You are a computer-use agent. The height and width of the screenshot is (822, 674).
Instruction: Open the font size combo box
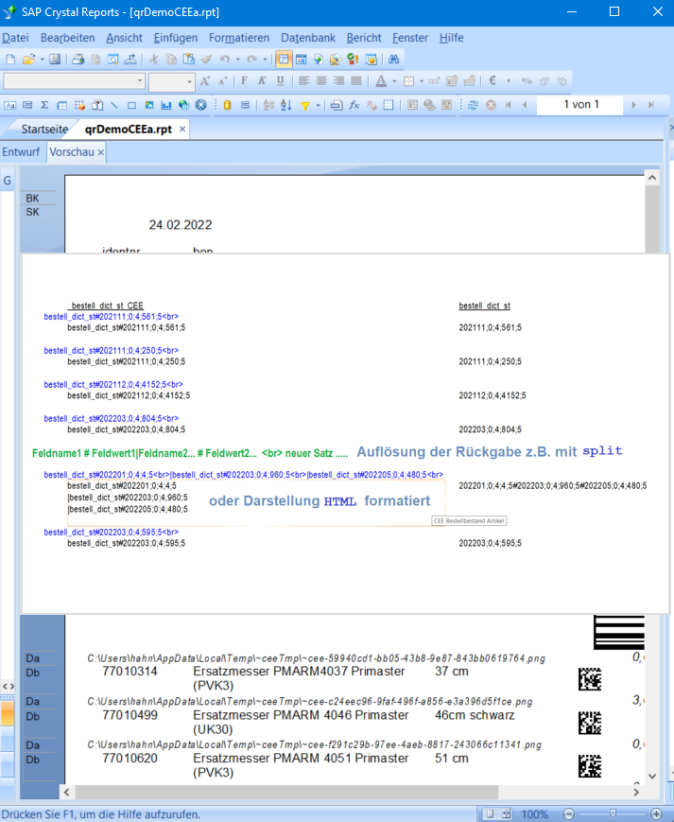(x=172, y=81)
